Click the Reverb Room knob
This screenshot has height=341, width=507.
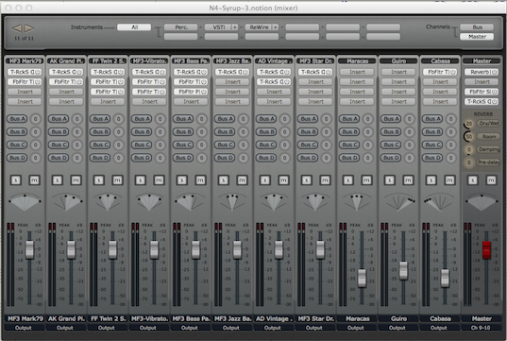(469, 137)
